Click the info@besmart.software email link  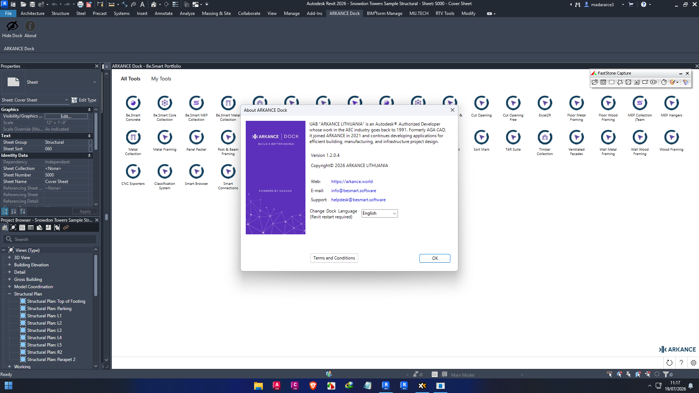(354, 191)
